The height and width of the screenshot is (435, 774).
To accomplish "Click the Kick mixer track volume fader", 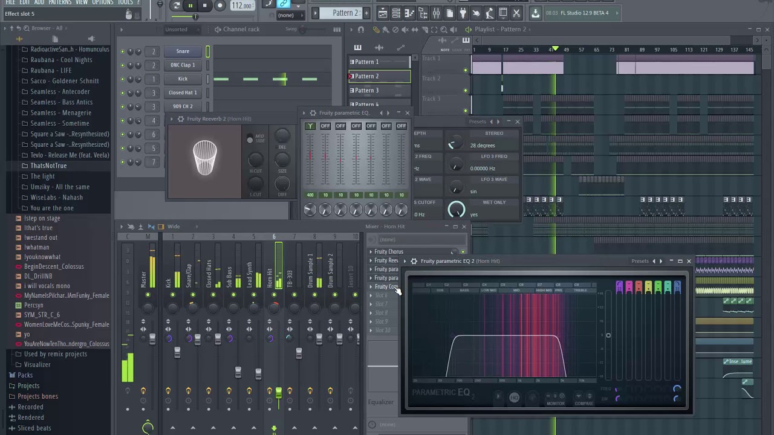I will [x=177, y=353].
